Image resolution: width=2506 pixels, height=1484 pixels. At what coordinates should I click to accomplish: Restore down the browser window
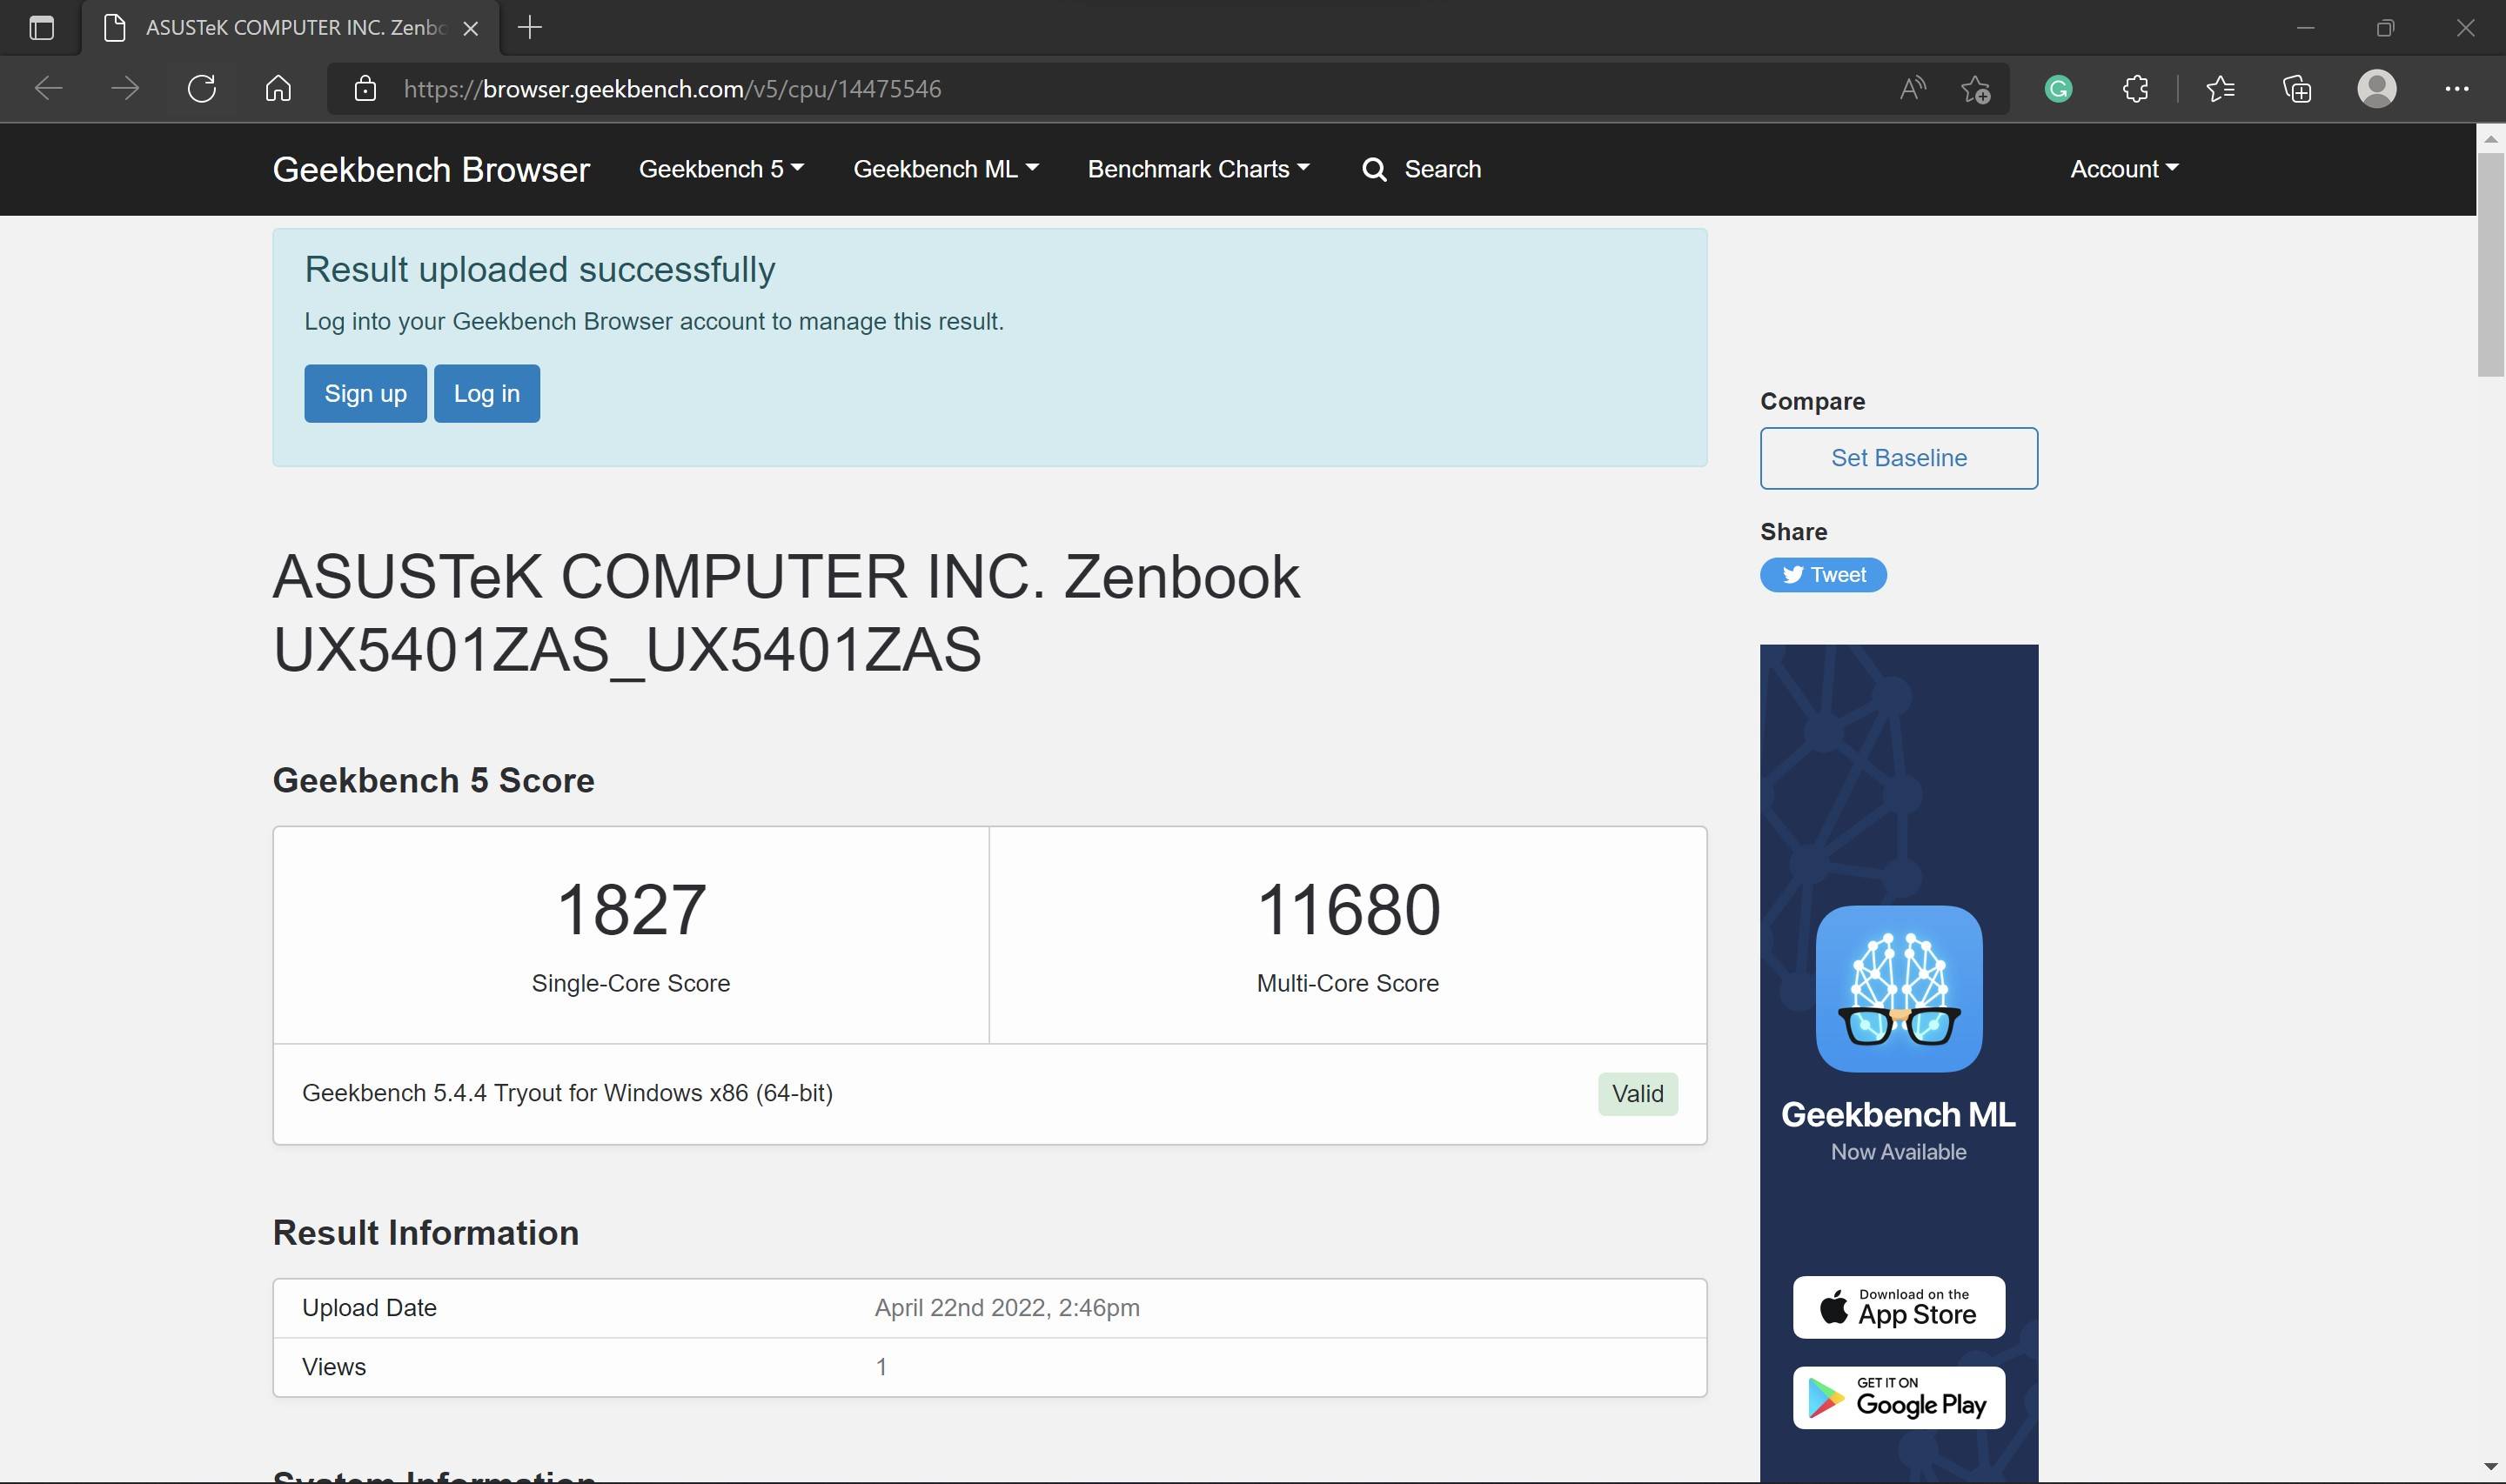(2385, 28)
